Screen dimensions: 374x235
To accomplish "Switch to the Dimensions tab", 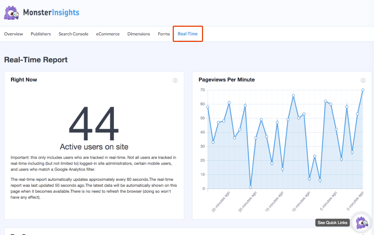I will click(139, 34).
